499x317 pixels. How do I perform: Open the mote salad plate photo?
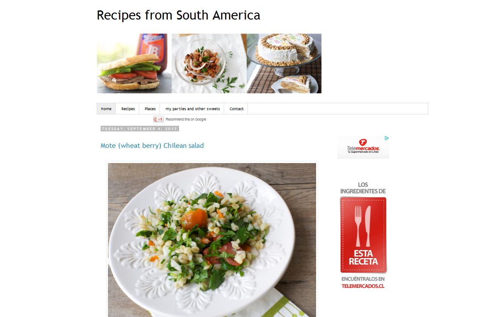[212, 240]
